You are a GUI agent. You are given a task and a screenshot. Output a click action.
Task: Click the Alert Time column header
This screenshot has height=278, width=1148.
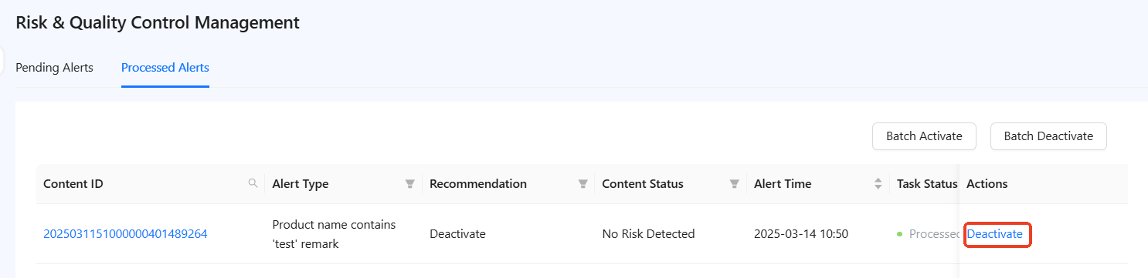[x=783, y=184]
